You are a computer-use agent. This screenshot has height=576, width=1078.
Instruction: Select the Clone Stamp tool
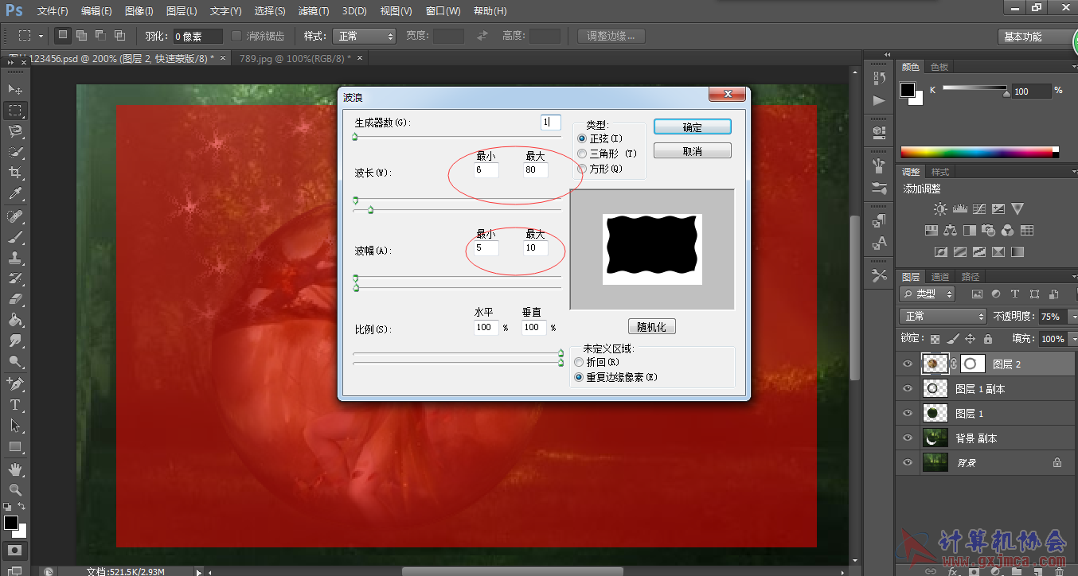point(15,258)
